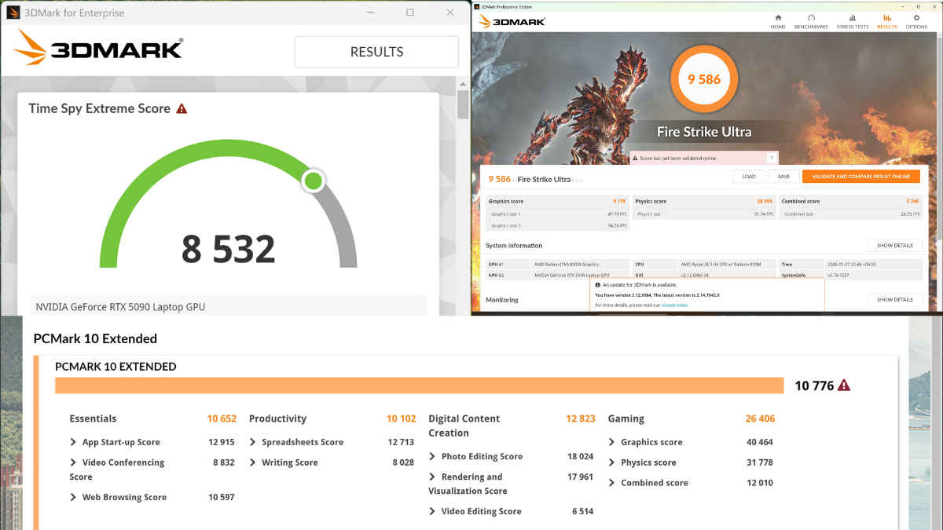Screen dimensions: 943x530
Task: Expand the Video Editing Score row
Action: pyautogui.click(x=433, y=511)
